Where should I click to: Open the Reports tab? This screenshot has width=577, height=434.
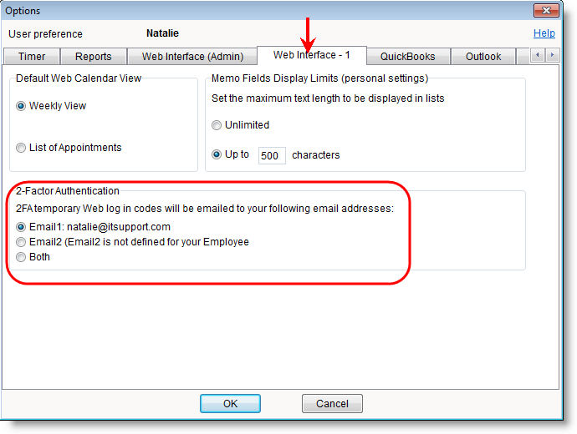[93, 57]
